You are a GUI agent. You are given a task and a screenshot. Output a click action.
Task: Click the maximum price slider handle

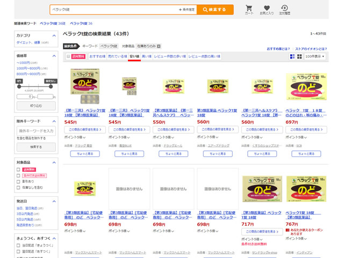click(51, 87)
